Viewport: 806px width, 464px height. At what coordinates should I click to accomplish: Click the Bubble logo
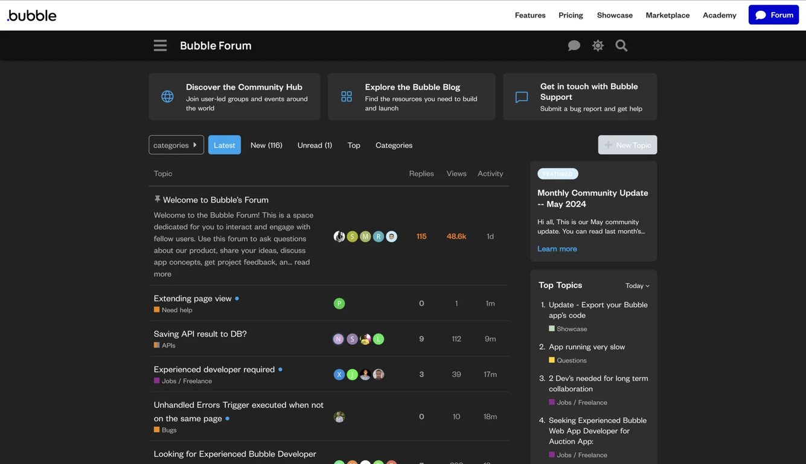(31, 16)
